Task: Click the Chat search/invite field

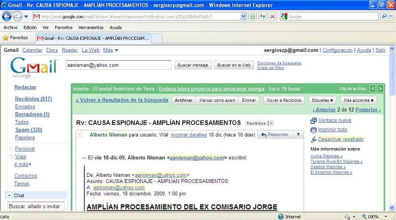Action: (x=35, y=206)
